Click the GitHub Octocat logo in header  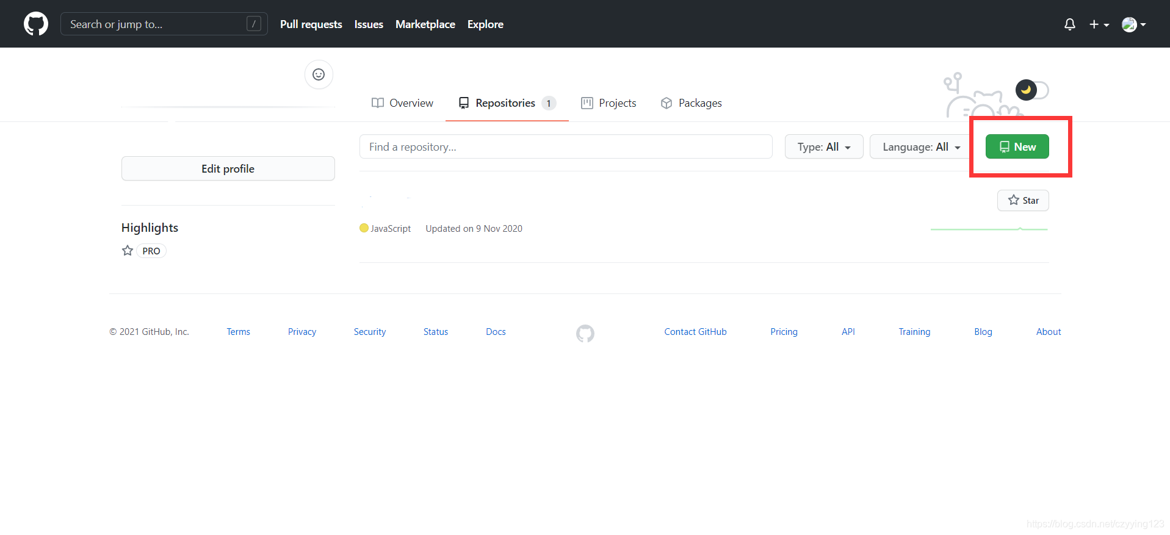coord(36,24)
